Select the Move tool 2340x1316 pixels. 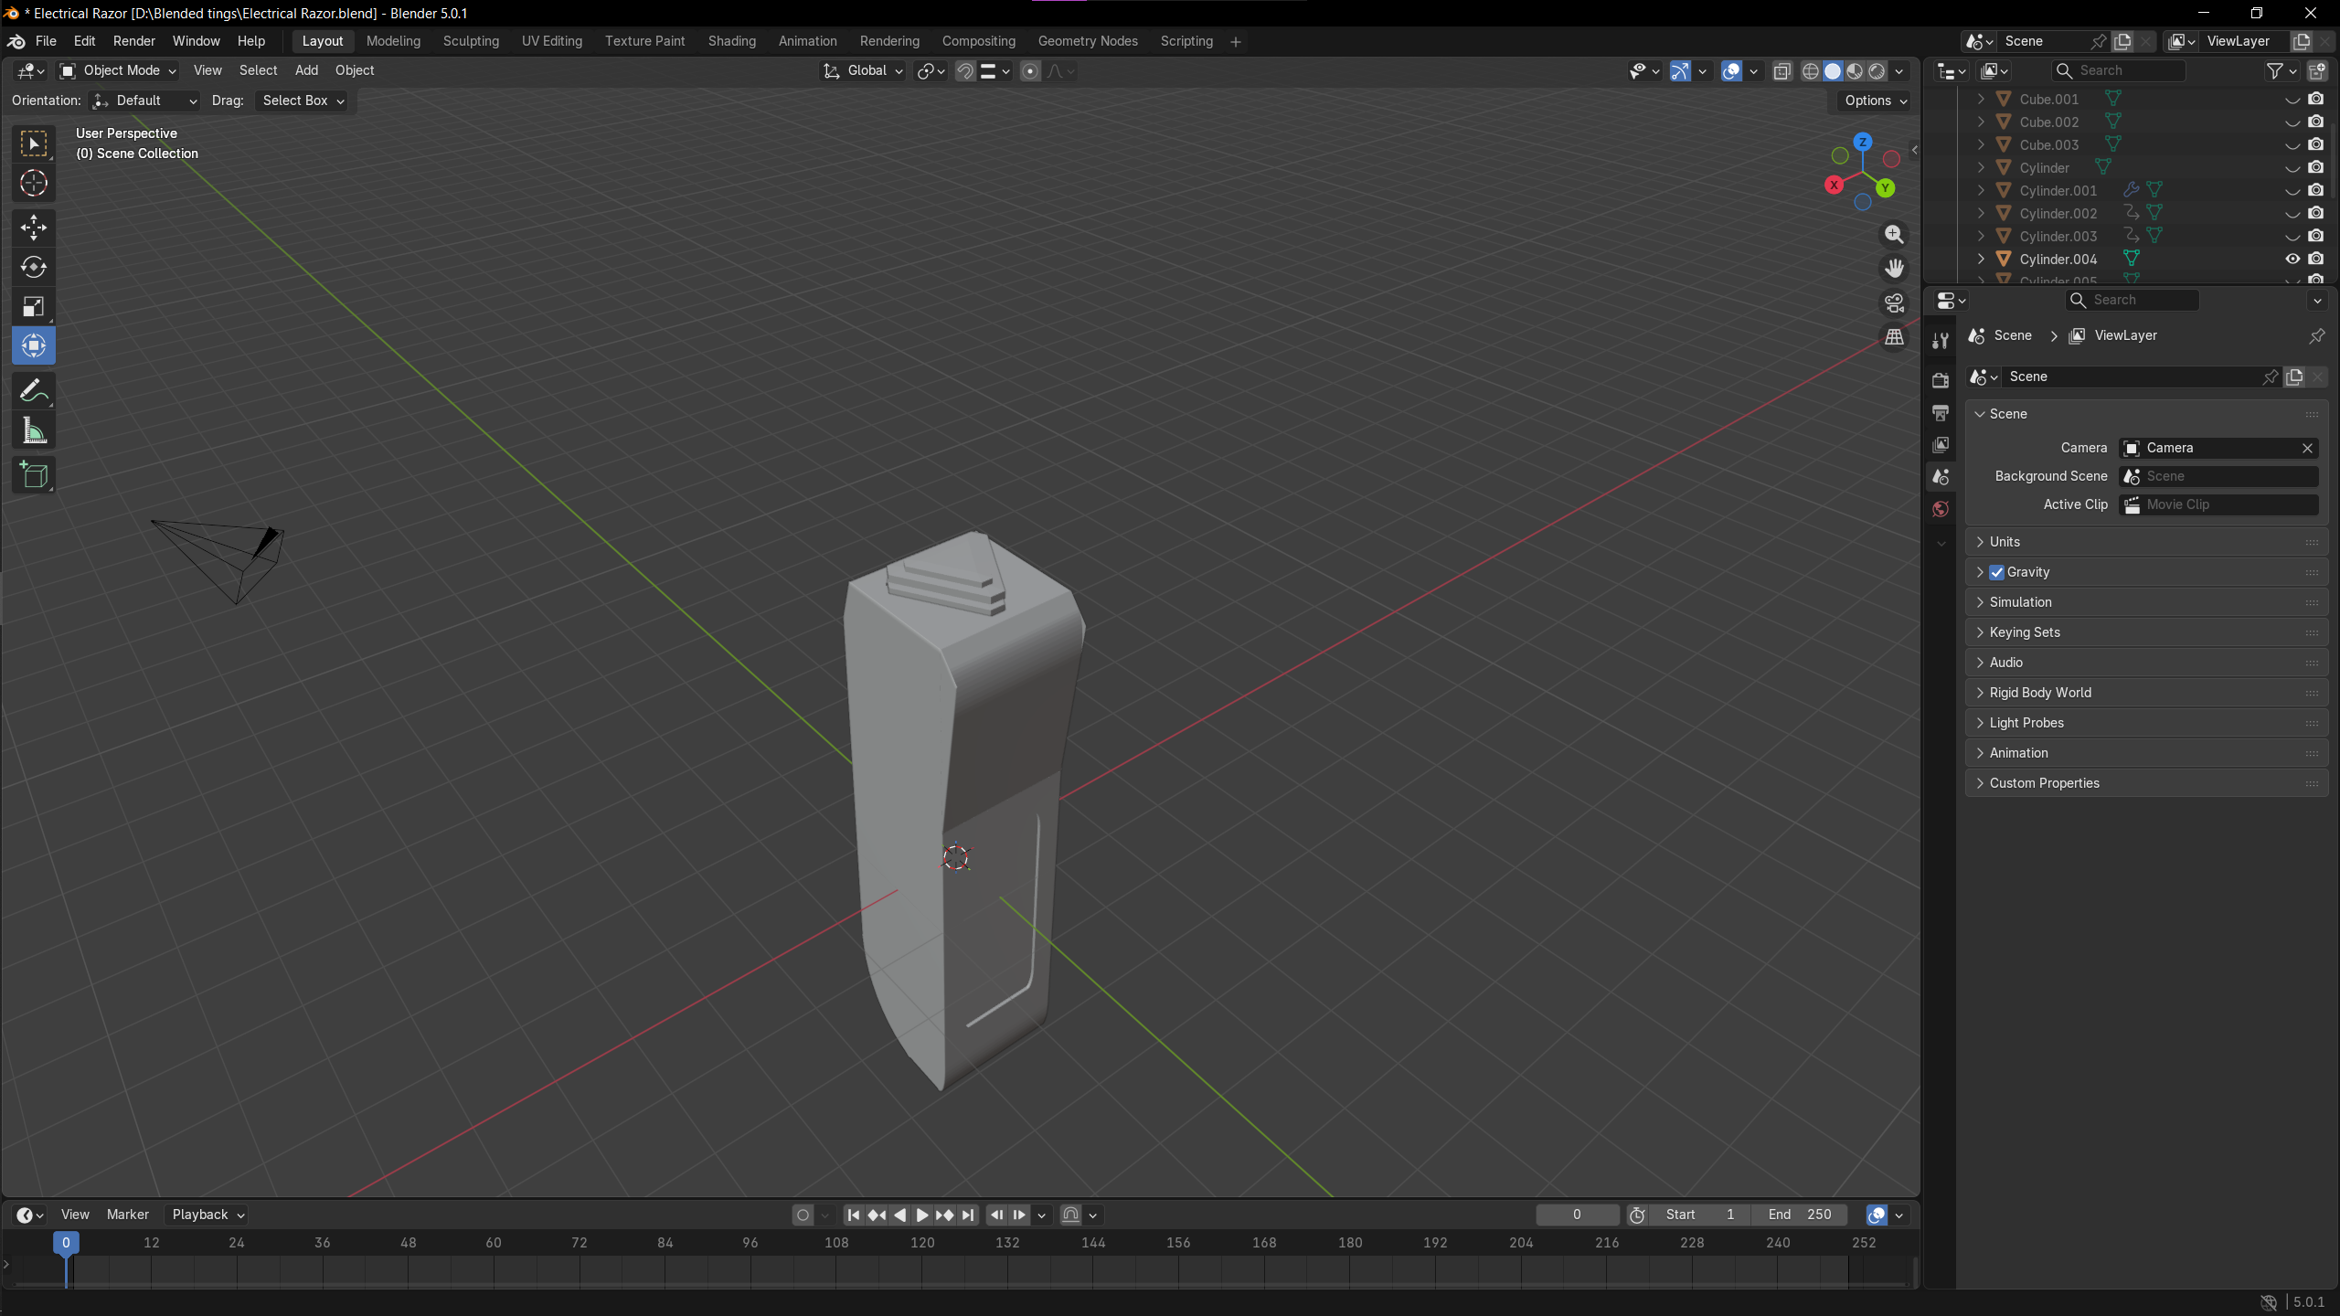point(34,227)
